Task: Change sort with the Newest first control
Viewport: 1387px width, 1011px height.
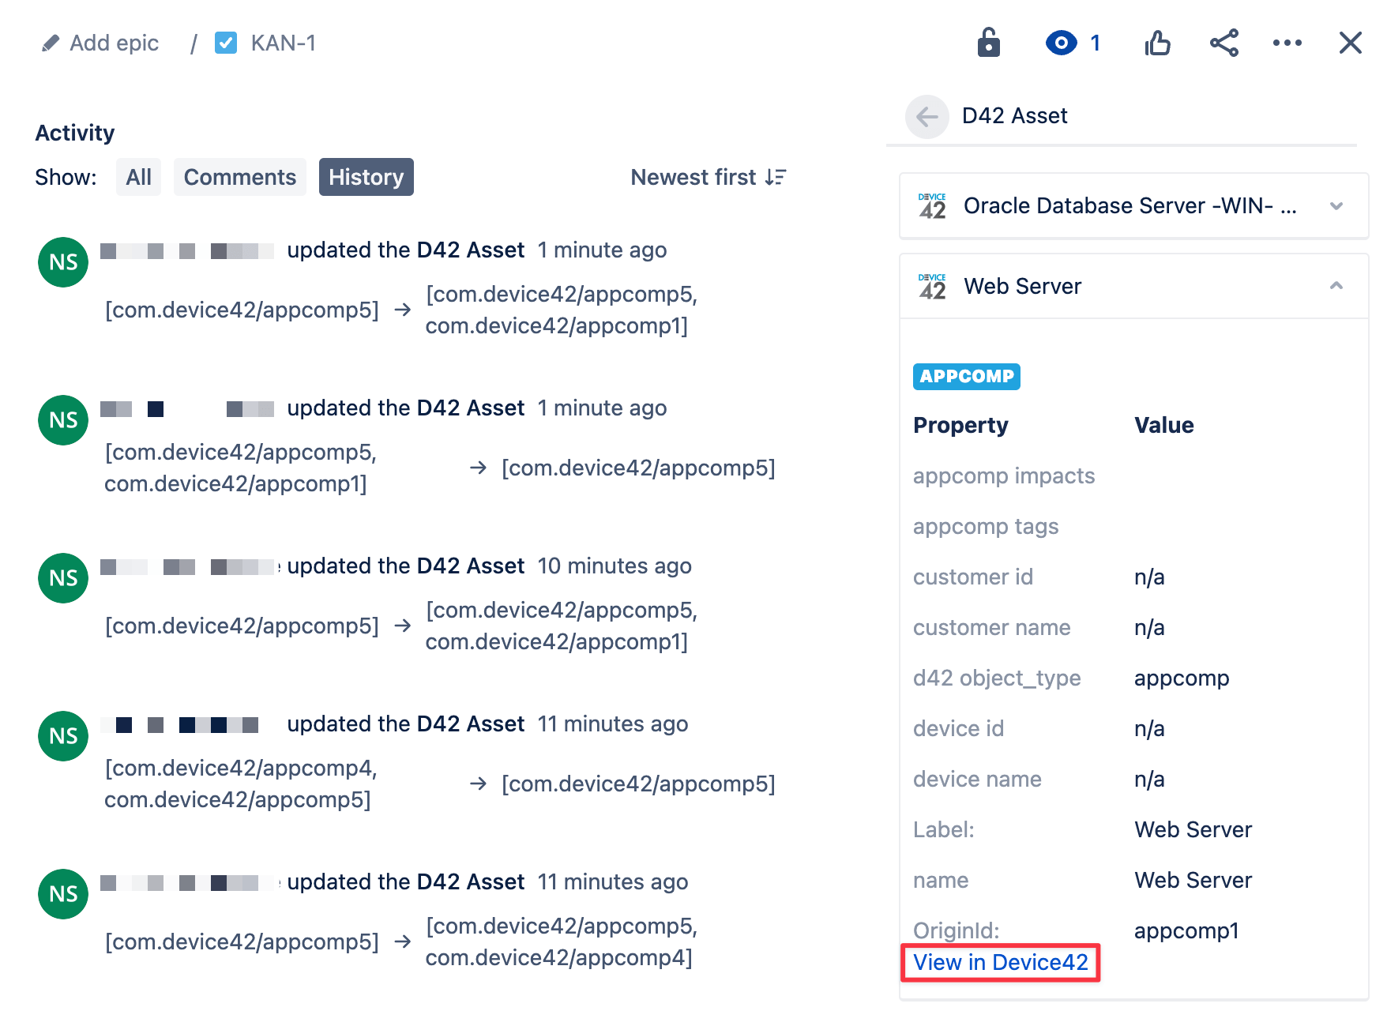Action: click(x=693, y=177)
